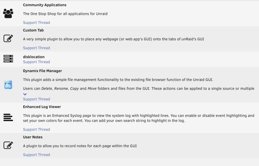Open Support Thread for User Notes

pyautogui.click(x=37, y=155)
